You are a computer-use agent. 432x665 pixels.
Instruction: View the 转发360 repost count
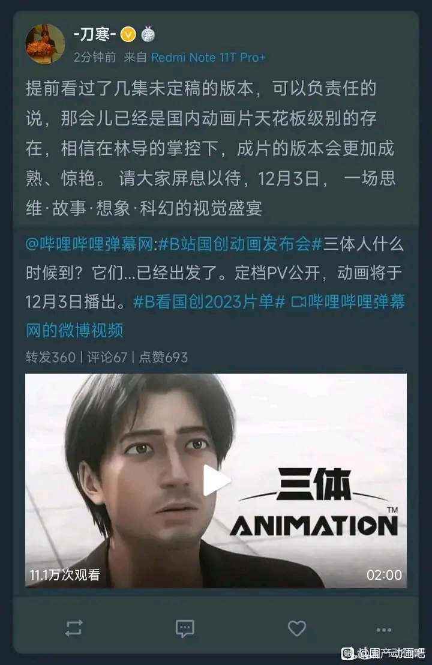coord(50,357)
